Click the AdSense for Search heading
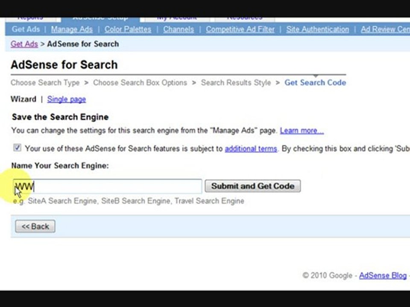 pos(64,65)
